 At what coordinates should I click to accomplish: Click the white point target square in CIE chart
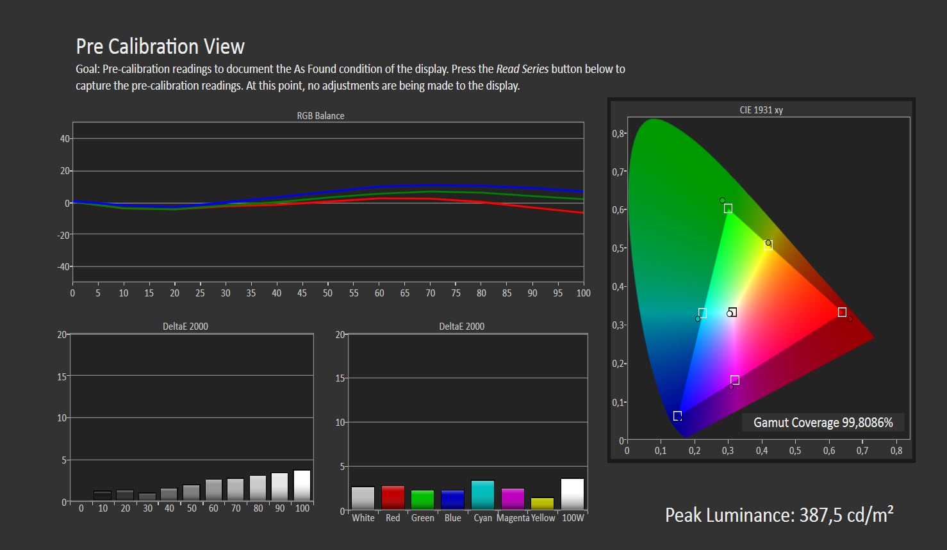coord(732,312)
